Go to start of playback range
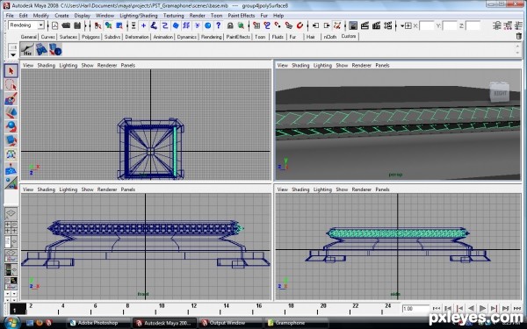Image resolution: width=527 pixels, height=329 pixels. click(437, 308)
